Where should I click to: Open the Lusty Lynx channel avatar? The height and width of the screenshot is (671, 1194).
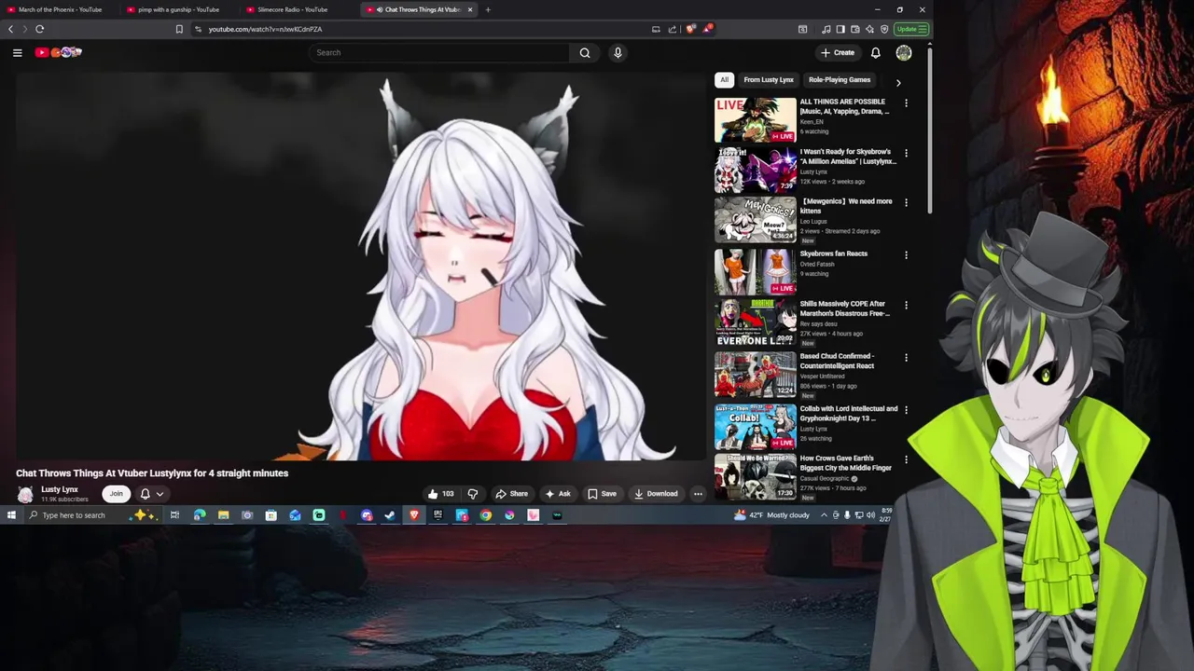25,494
